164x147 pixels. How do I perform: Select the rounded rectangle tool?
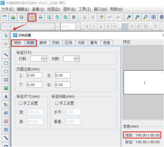[x=6, y=63]
